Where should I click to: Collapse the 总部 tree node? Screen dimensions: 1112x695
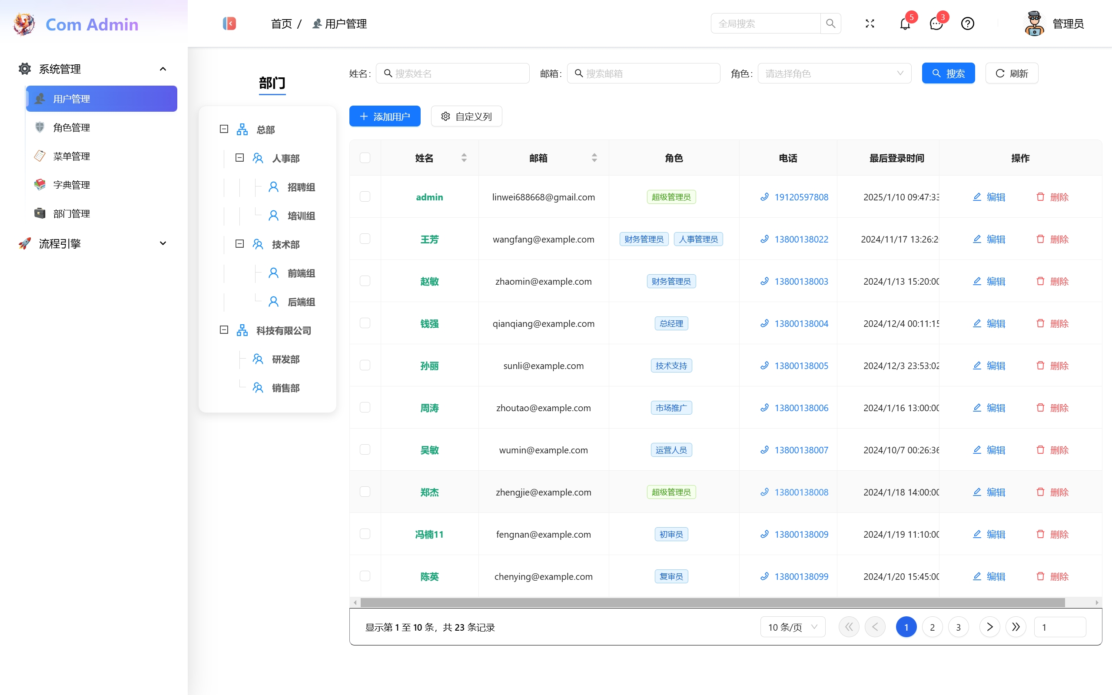click(x=224, y=129)
